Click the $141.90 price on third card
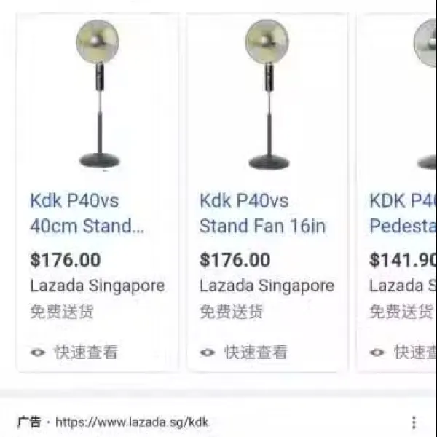The width and height of the screenshot is (437, 437). (403, 260)
